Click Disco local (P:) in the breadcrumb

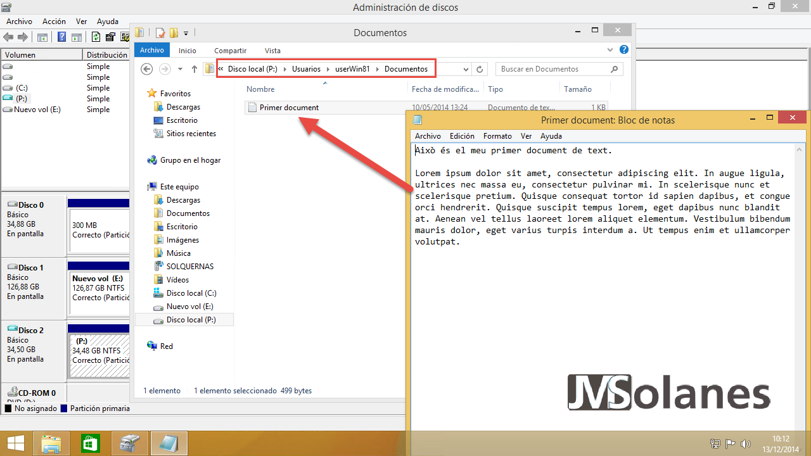[x=253, y=69]
